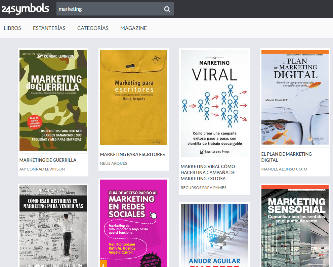333x267 pixels.
Task: Open the MAGAZINE section
Action: click(133, 28)
